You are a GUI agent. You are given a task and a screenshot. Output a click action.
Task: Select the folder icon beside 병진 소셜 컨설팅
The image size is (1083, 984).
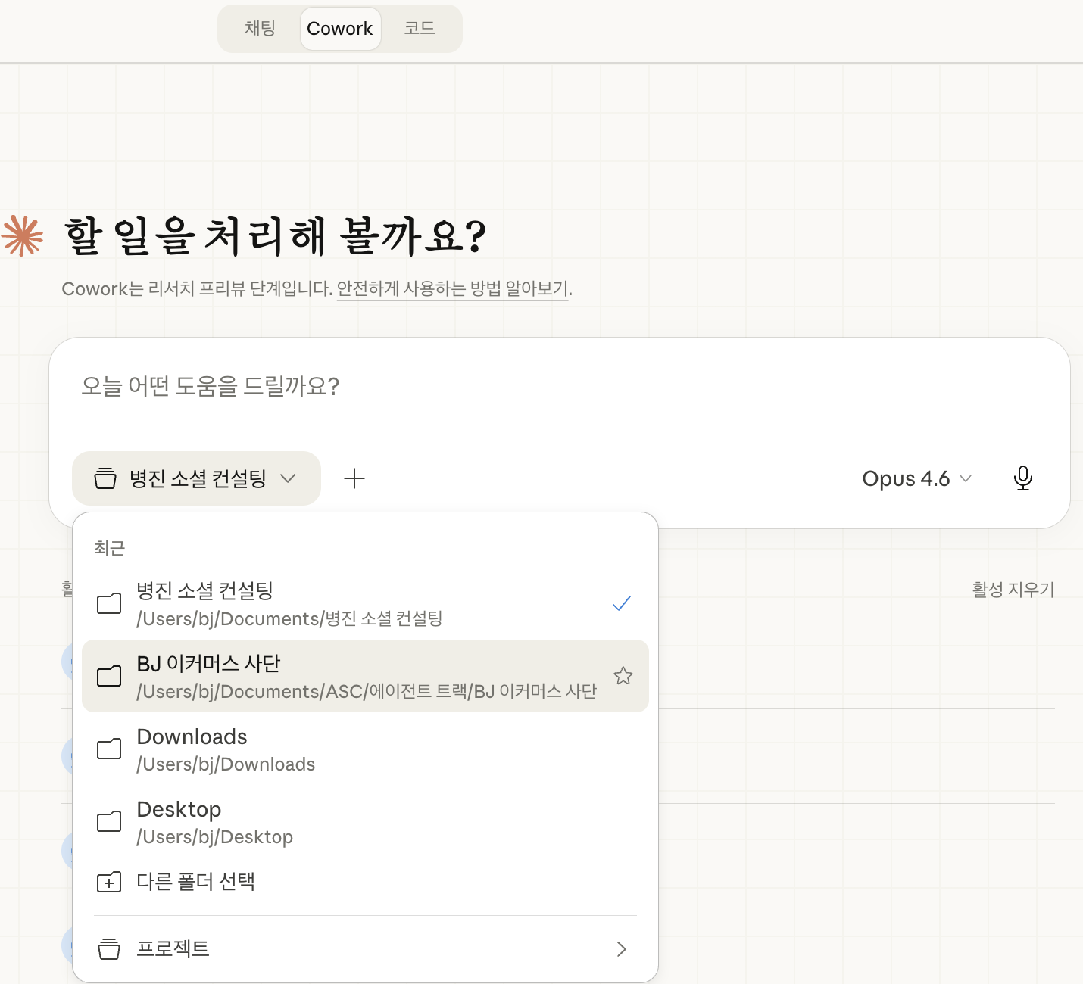point(109,603)
